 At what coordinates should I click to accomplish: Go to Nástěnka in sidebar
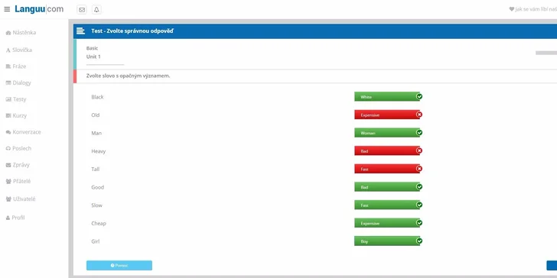click(21, 33)
